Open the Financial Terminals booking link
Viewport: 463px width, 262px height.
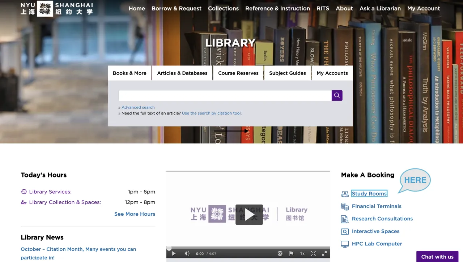coord(377,206)
